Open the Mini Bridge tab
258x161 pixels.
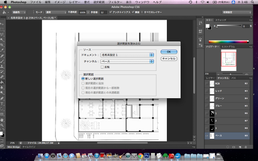(14, 147)
